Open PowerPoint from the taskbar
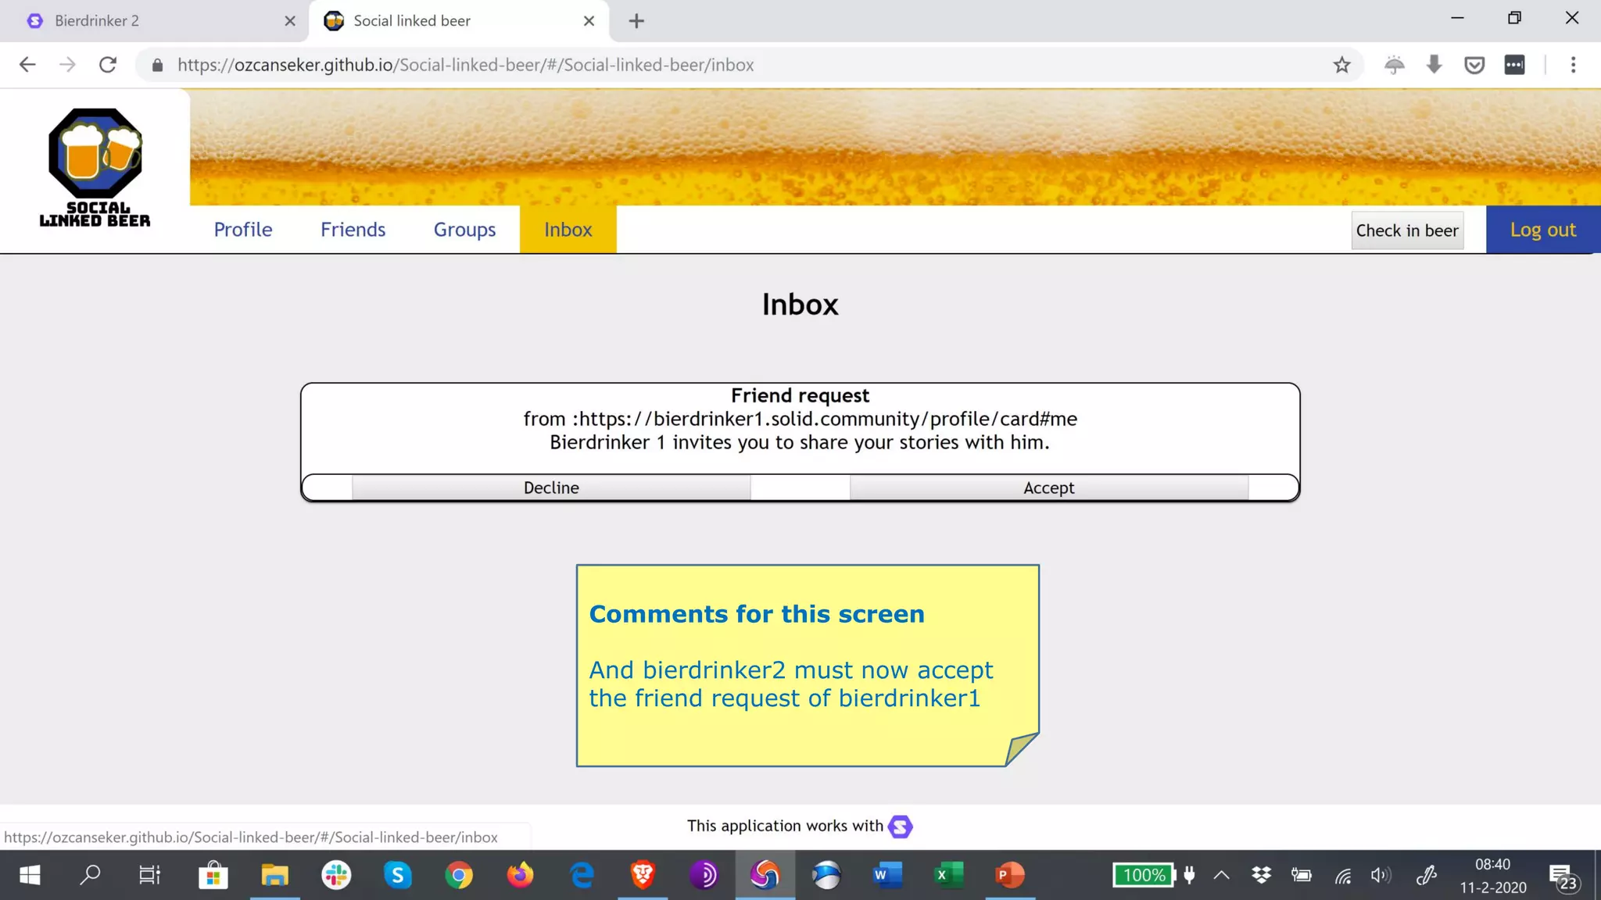1601x900 pixels. pos(1010,875)
